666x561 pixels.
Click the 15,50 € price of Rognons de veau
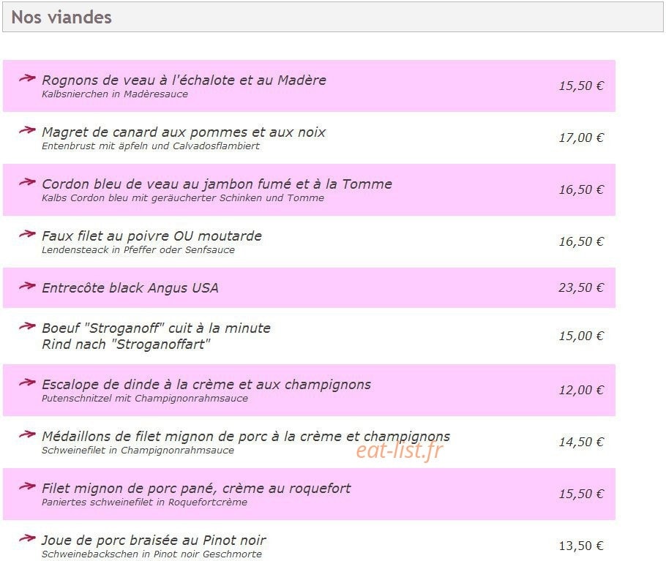581,86
